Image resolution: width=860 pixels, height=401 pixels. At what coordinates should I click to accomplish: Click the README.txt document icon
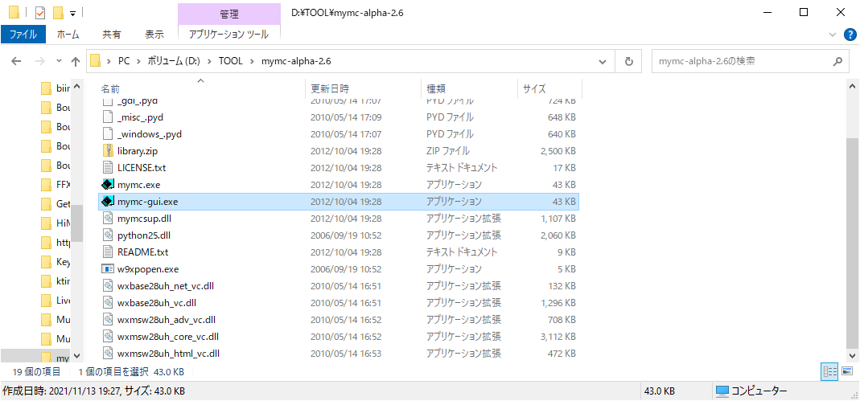click(109, 252)
